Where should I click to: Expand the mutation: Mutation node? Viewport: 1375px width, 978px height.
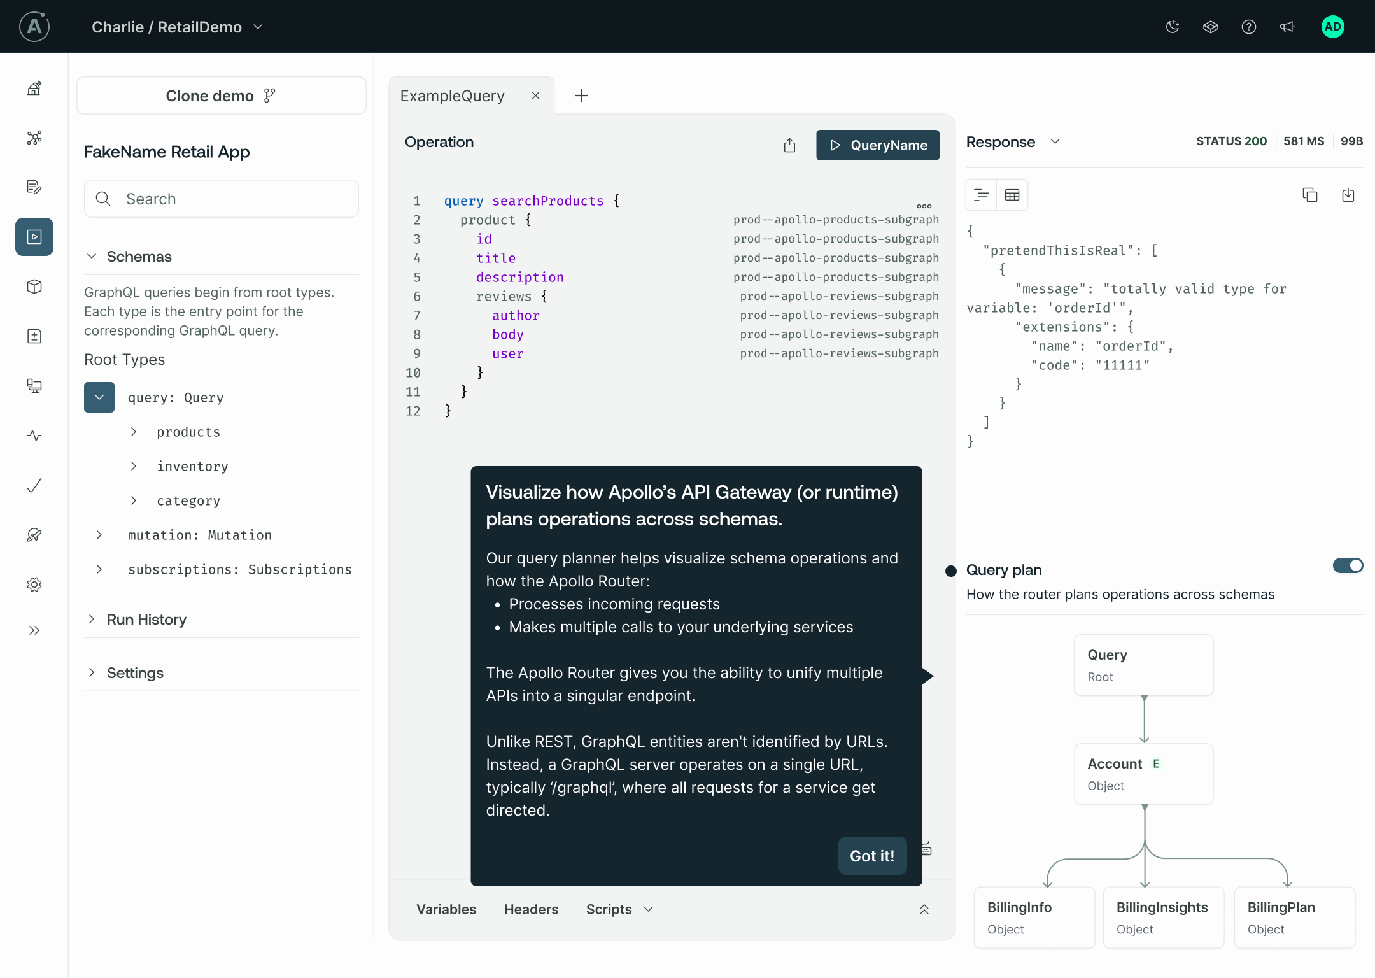99,535
